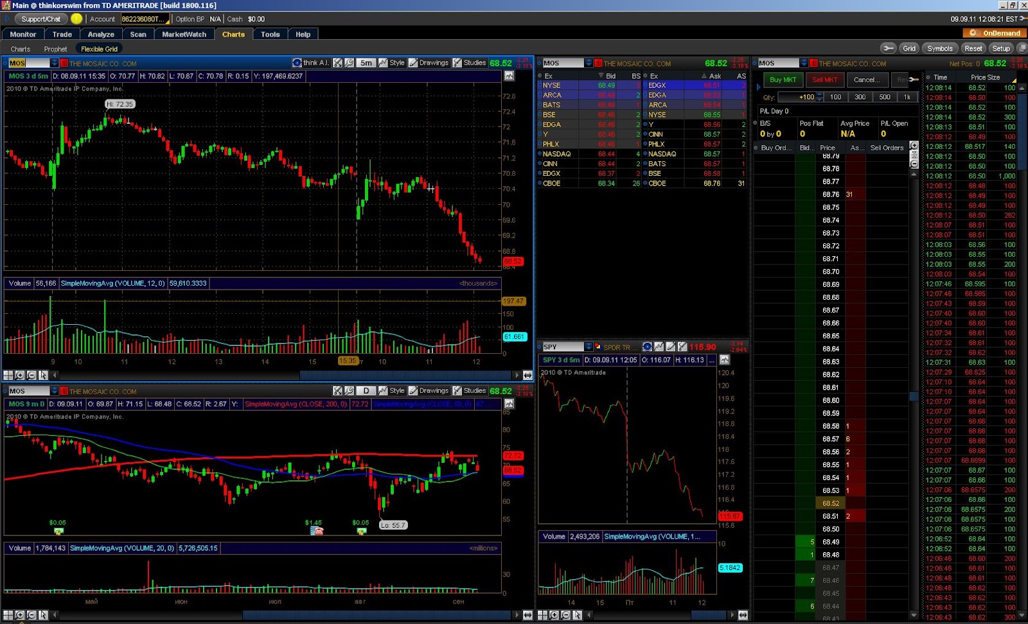Switch to the Analyze tab
Image resolution: width=1028 pixels, height=624 pixels.
(x=101, y=34)
